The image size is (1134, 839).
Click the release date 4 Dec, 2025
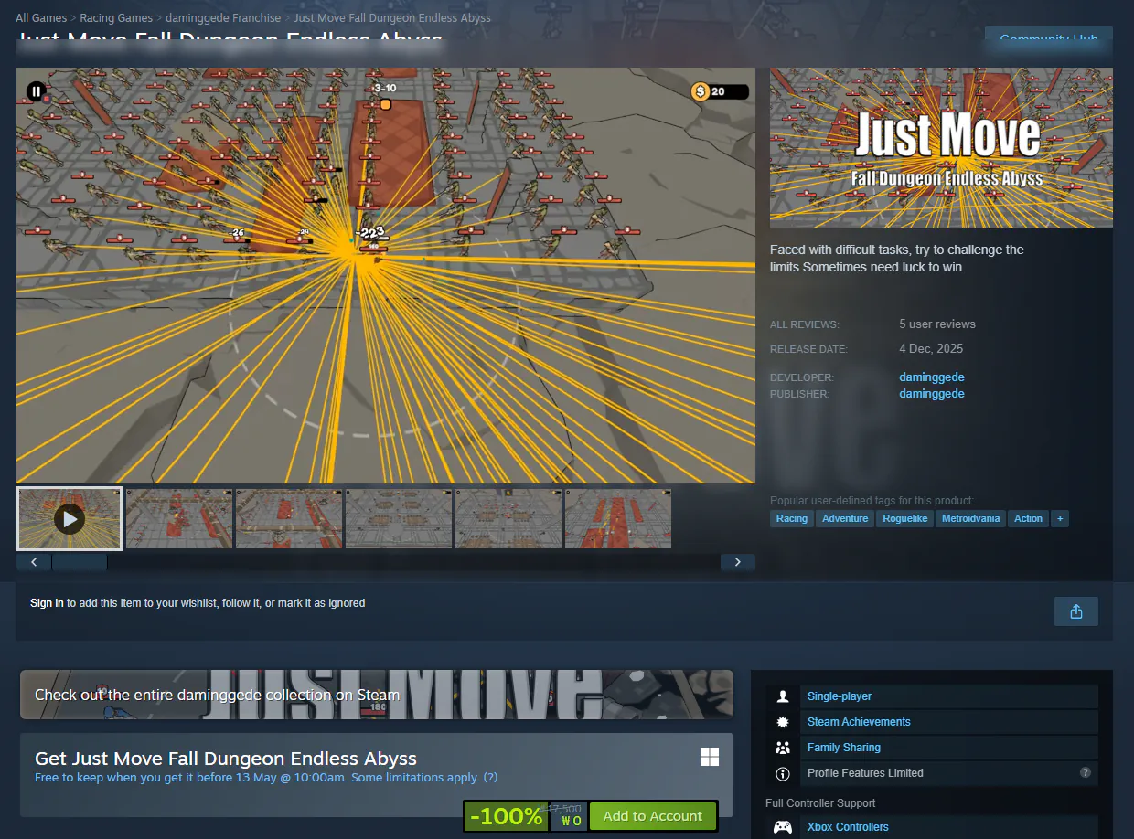point(931,349)
